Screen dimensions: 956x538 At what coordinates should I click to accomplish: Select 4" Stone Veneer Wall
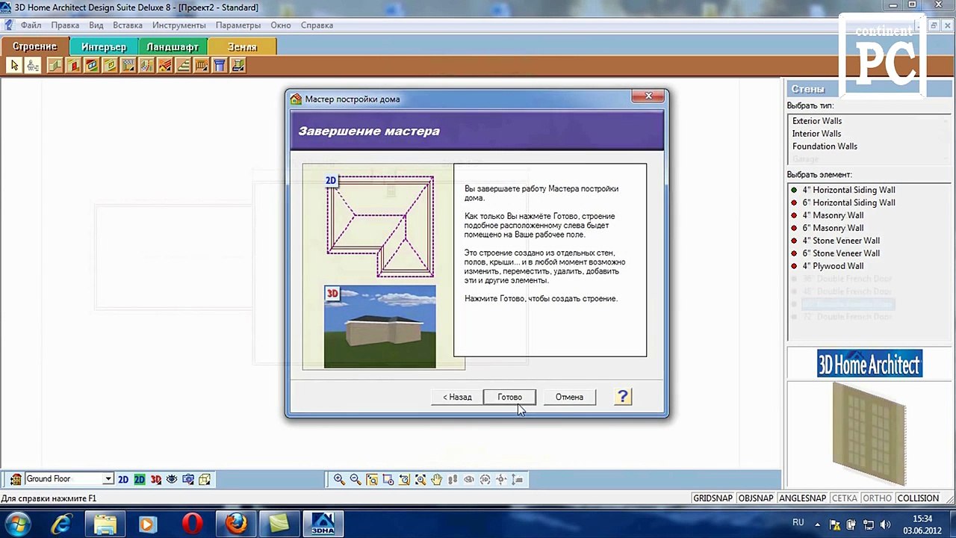[x=841, y=241]
